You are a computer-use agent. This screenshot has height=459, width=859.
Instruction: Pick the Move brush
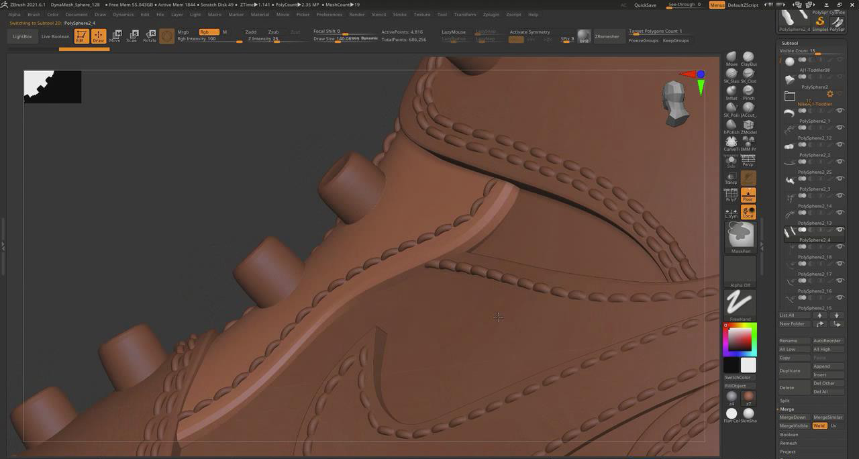[x=731, y=58]
